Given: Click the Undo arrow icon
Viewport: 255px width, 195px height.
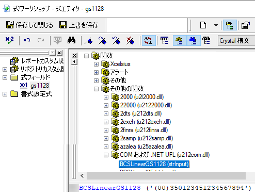Looking at the screenshot, I should (27, 40).
